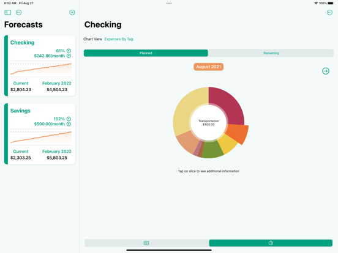Tap the Transportation $400.00 center label
This screenshot has height=253, width=338.
pos(208,123)
